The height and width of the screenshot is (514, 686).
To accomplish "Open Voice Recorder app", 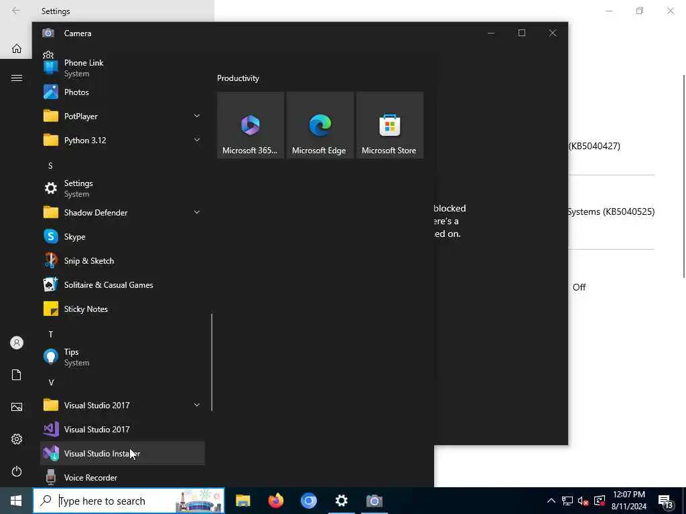I will click(x=122, y=477).
